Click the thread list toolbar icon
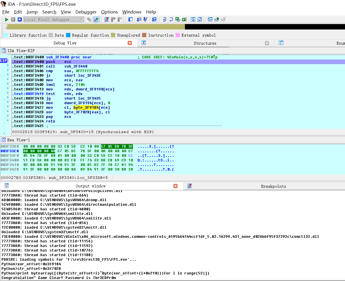 tap(139, 19)
